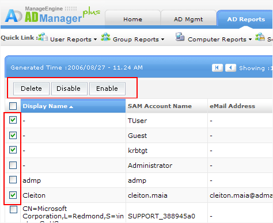
Task: Check the admp row checkbox
Action: click(x=13, y=180)
